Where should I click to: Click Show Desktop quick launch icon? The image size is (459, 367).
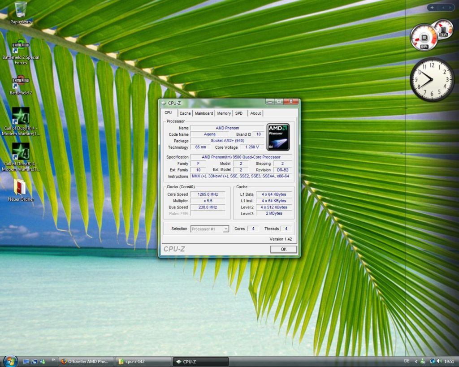point(26,362)
